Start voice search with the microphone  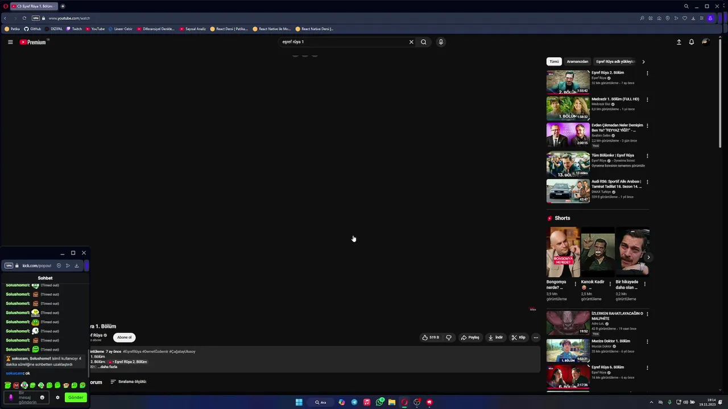point(441,42)
